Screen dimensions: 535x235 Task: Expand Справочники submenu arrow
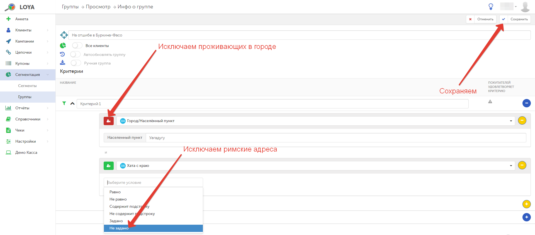tap(48, 119)
